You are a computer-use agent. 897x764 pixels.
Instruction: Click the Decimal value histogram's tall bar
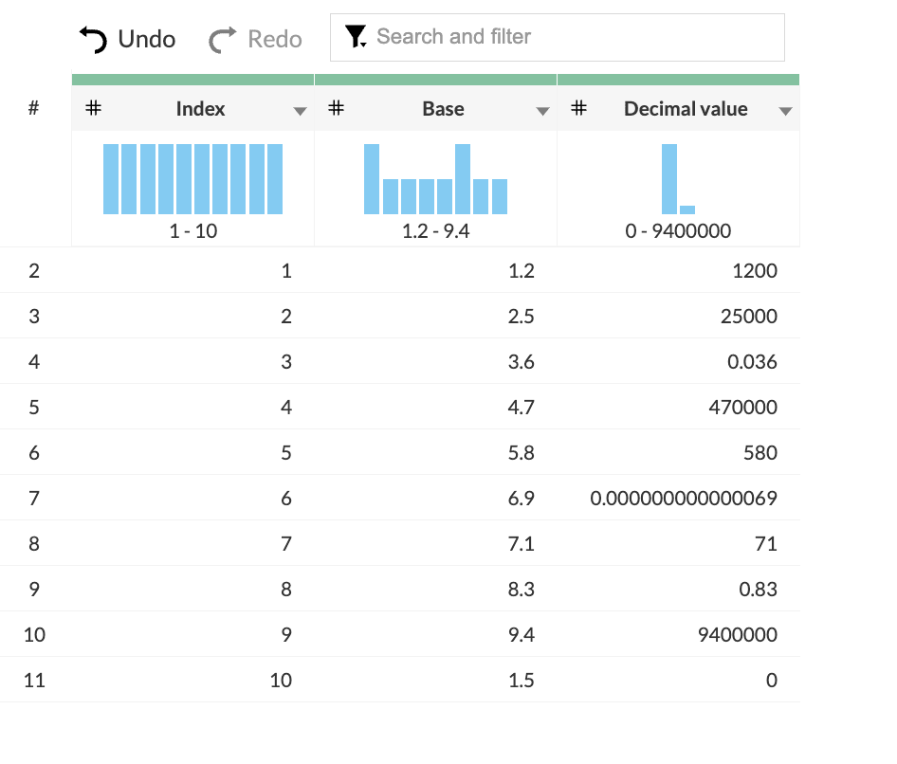click(x=669, y=178)
